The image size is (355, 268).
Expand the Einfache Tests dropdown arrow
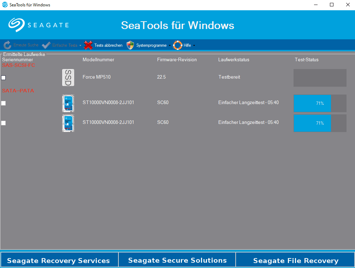tap(80, 45)
